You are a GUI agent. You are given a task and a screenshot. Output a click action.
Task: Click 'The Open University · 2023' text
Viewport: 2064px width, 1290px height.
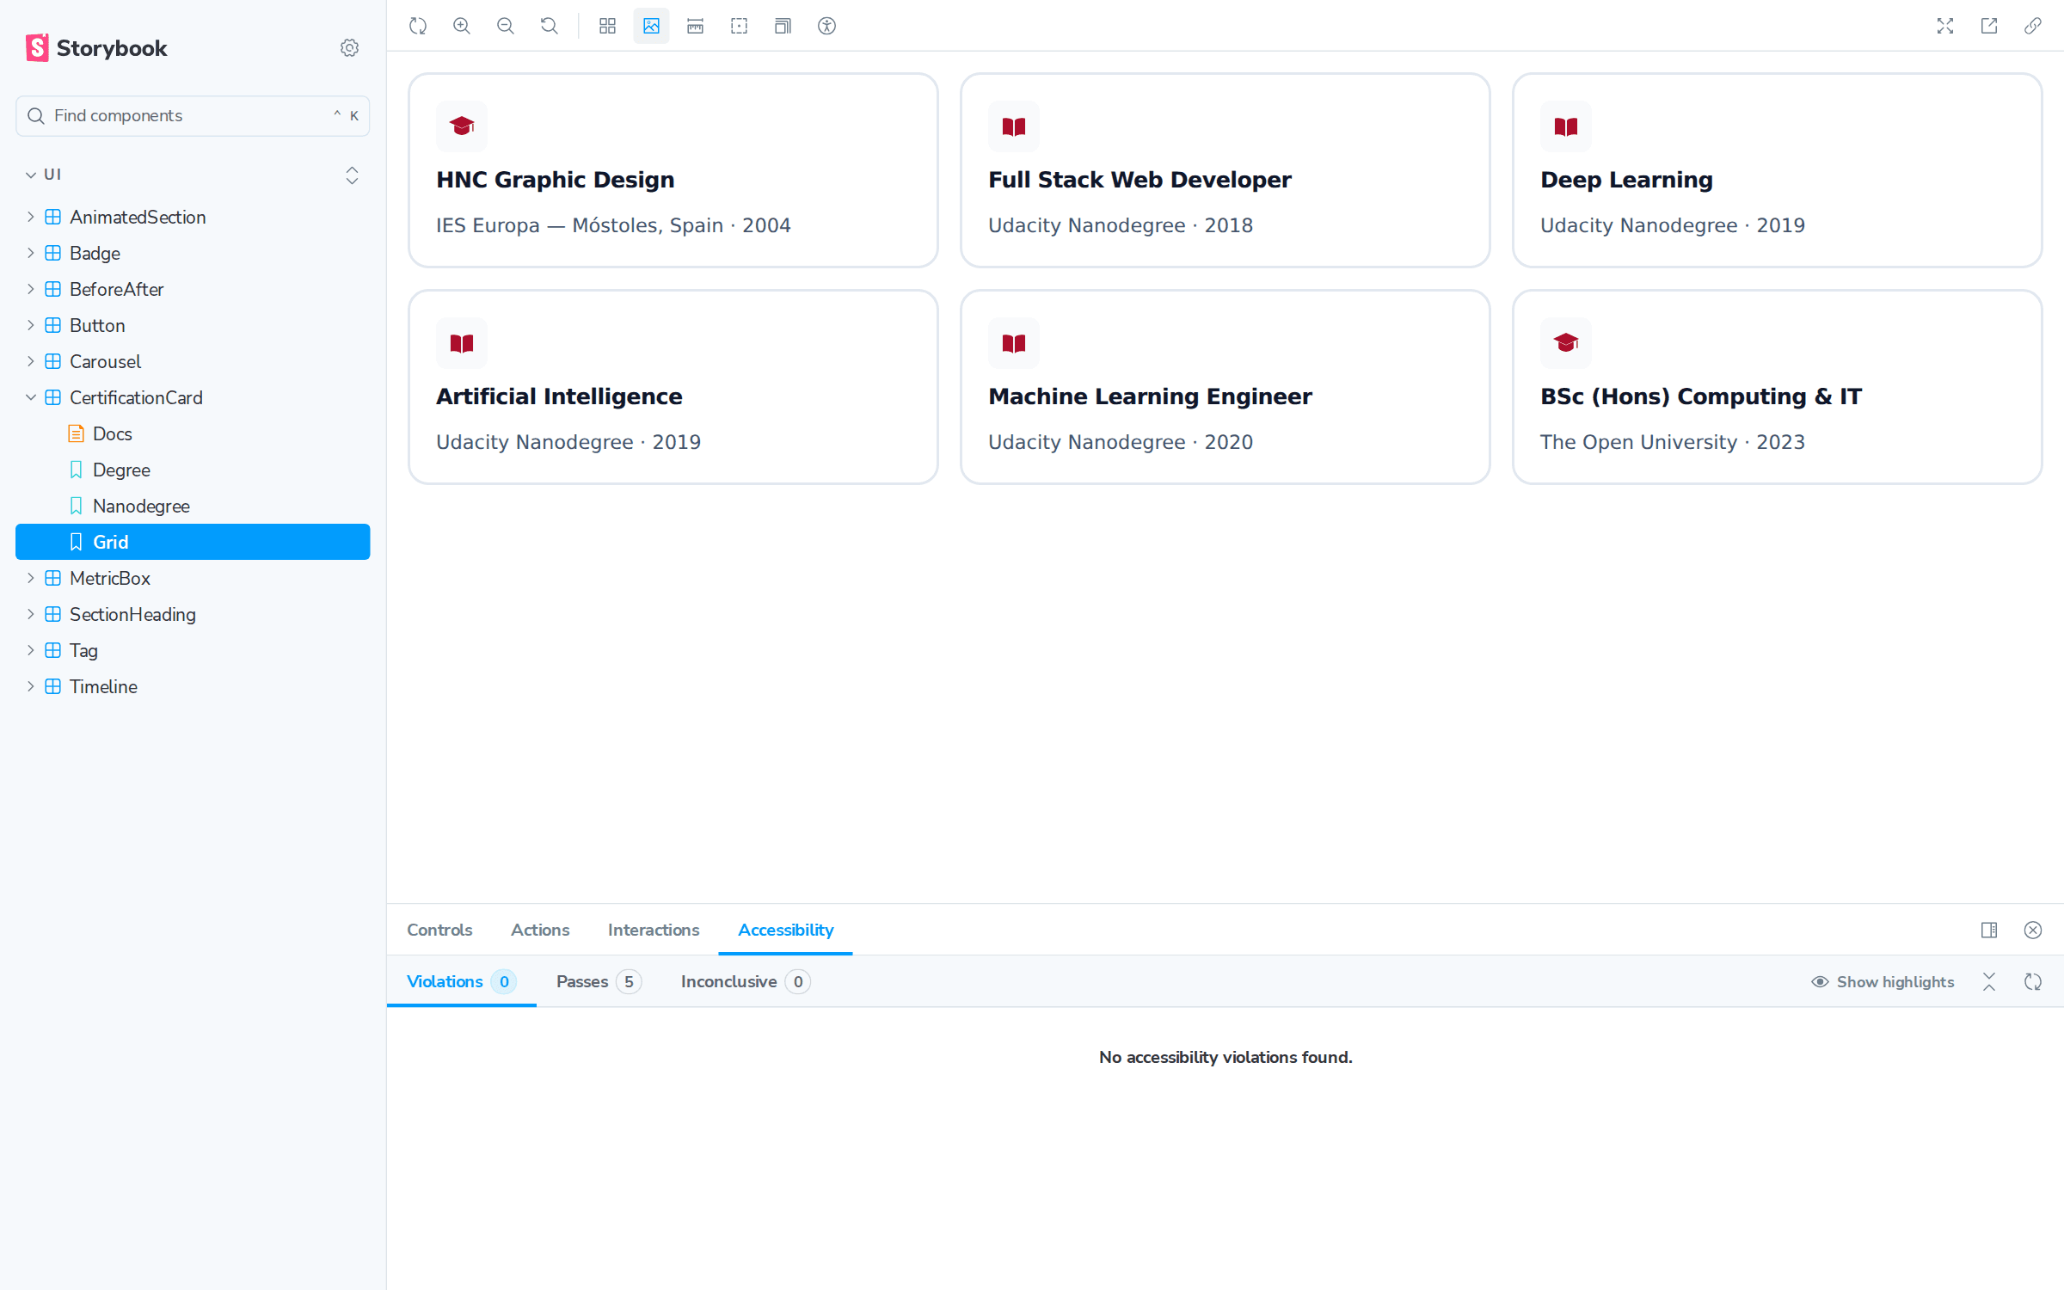coord(1673,442)
